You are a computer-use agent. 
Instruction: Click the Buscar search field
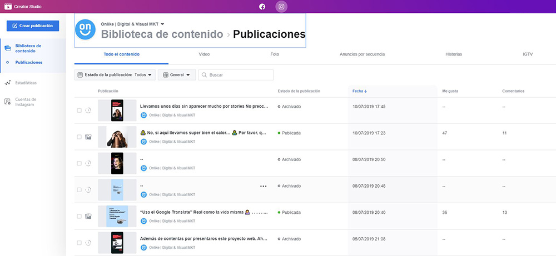239,75
